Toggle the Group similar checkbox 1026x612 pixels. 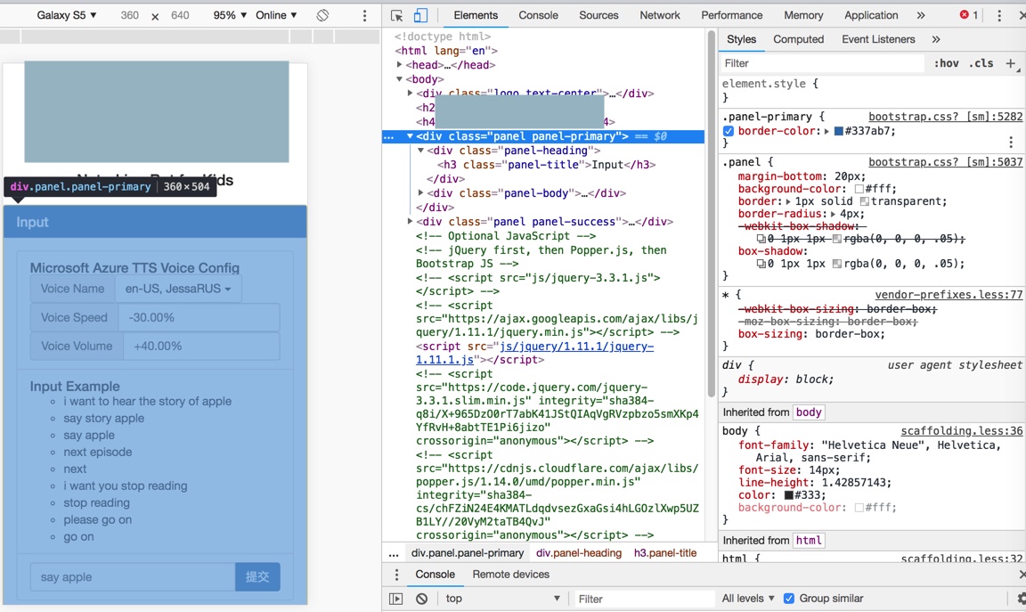(789, 599)
